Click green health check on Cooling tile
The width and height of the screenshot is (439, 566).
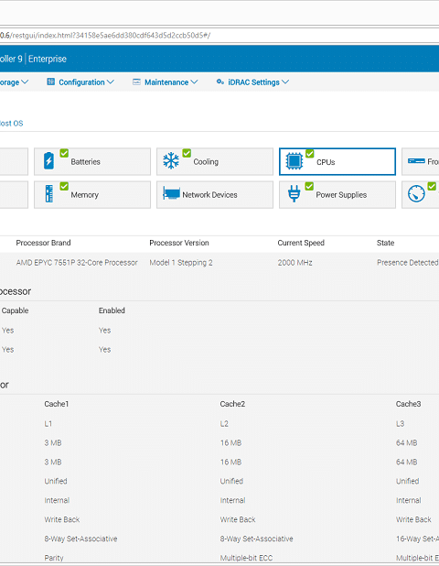pos(187,153)
